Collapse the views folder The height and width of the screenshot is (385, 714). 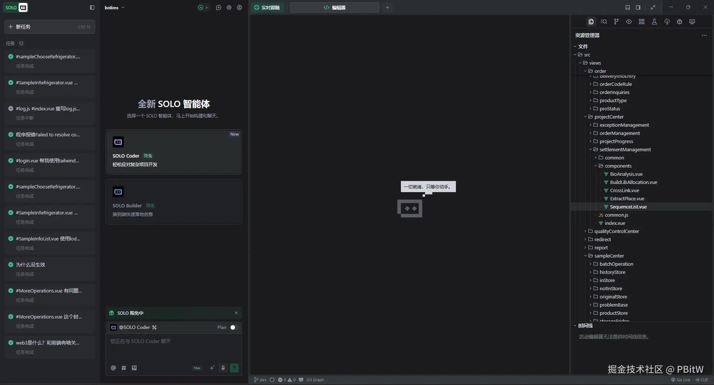click(580, 63)
